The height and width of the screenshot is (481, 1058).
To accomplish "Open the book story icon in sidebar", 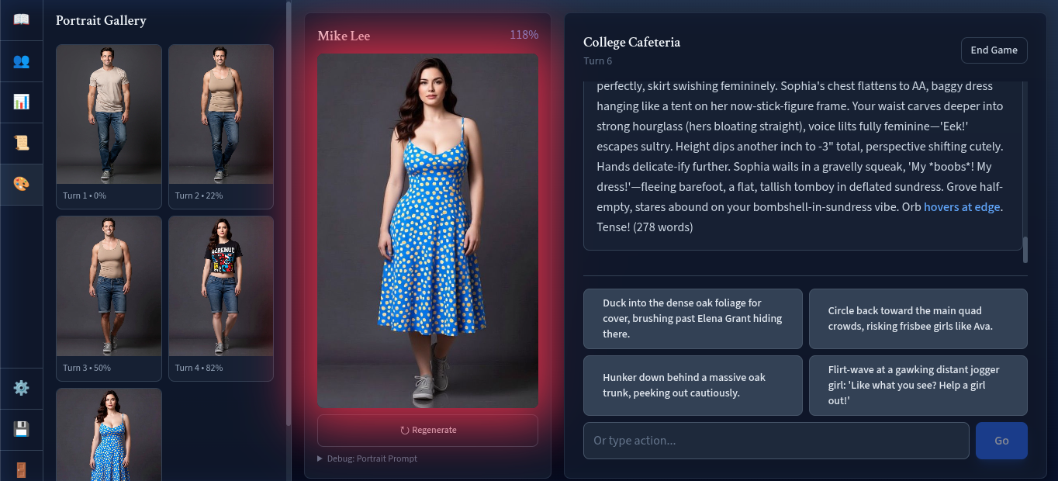I will pyautogui.click(x=21, y=19).
